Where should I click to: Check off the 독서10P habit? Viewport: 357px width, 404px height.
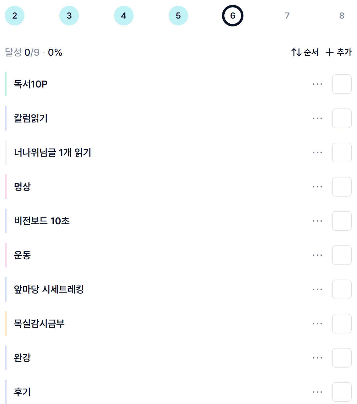342,84
